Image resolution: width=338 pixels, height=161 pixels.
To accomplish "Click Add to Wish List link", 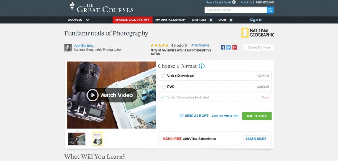I will [x=225, y=116].
